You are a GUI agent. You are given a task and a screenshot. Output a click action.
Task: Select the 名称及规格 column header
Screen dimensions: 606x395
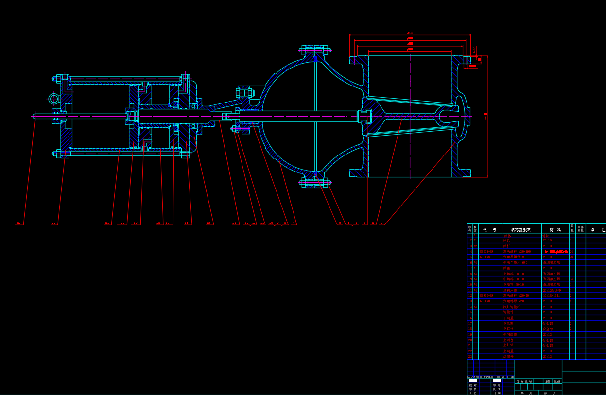521,229
